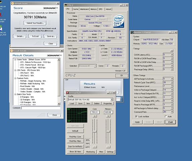Open the RAS# Precharge (tRP) dropdown
The image size is (192, 161).
pos(172,66)
